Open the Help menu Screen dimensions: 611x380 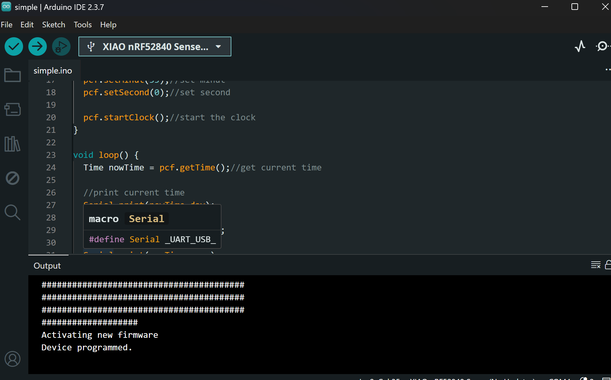(108, 25)
